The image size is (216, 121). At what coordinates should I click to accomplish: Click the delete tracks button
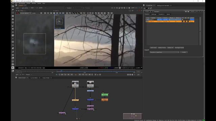point(162,48)
